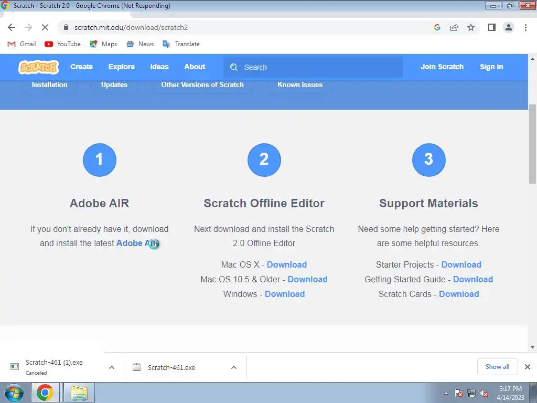
Task: Click the network tray icon
Action: (471, 393)
